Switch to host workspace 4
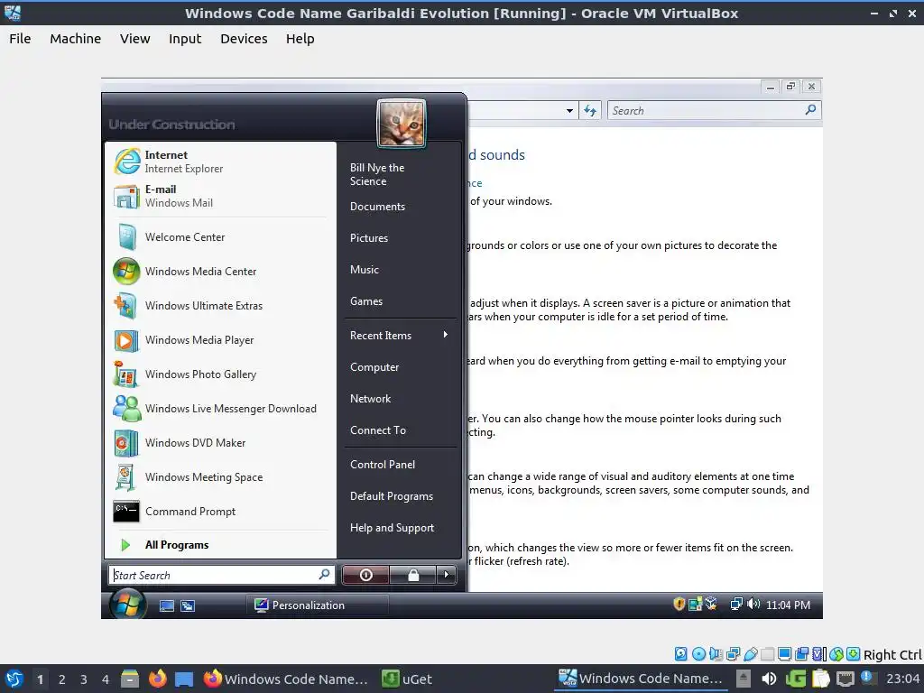This screenshot has width=924, height=693. click(106, 679)
